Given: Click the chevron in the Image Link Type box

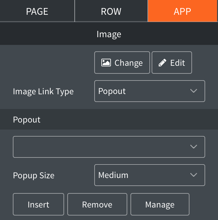Looking at the screenshot, I should [194, 91].
